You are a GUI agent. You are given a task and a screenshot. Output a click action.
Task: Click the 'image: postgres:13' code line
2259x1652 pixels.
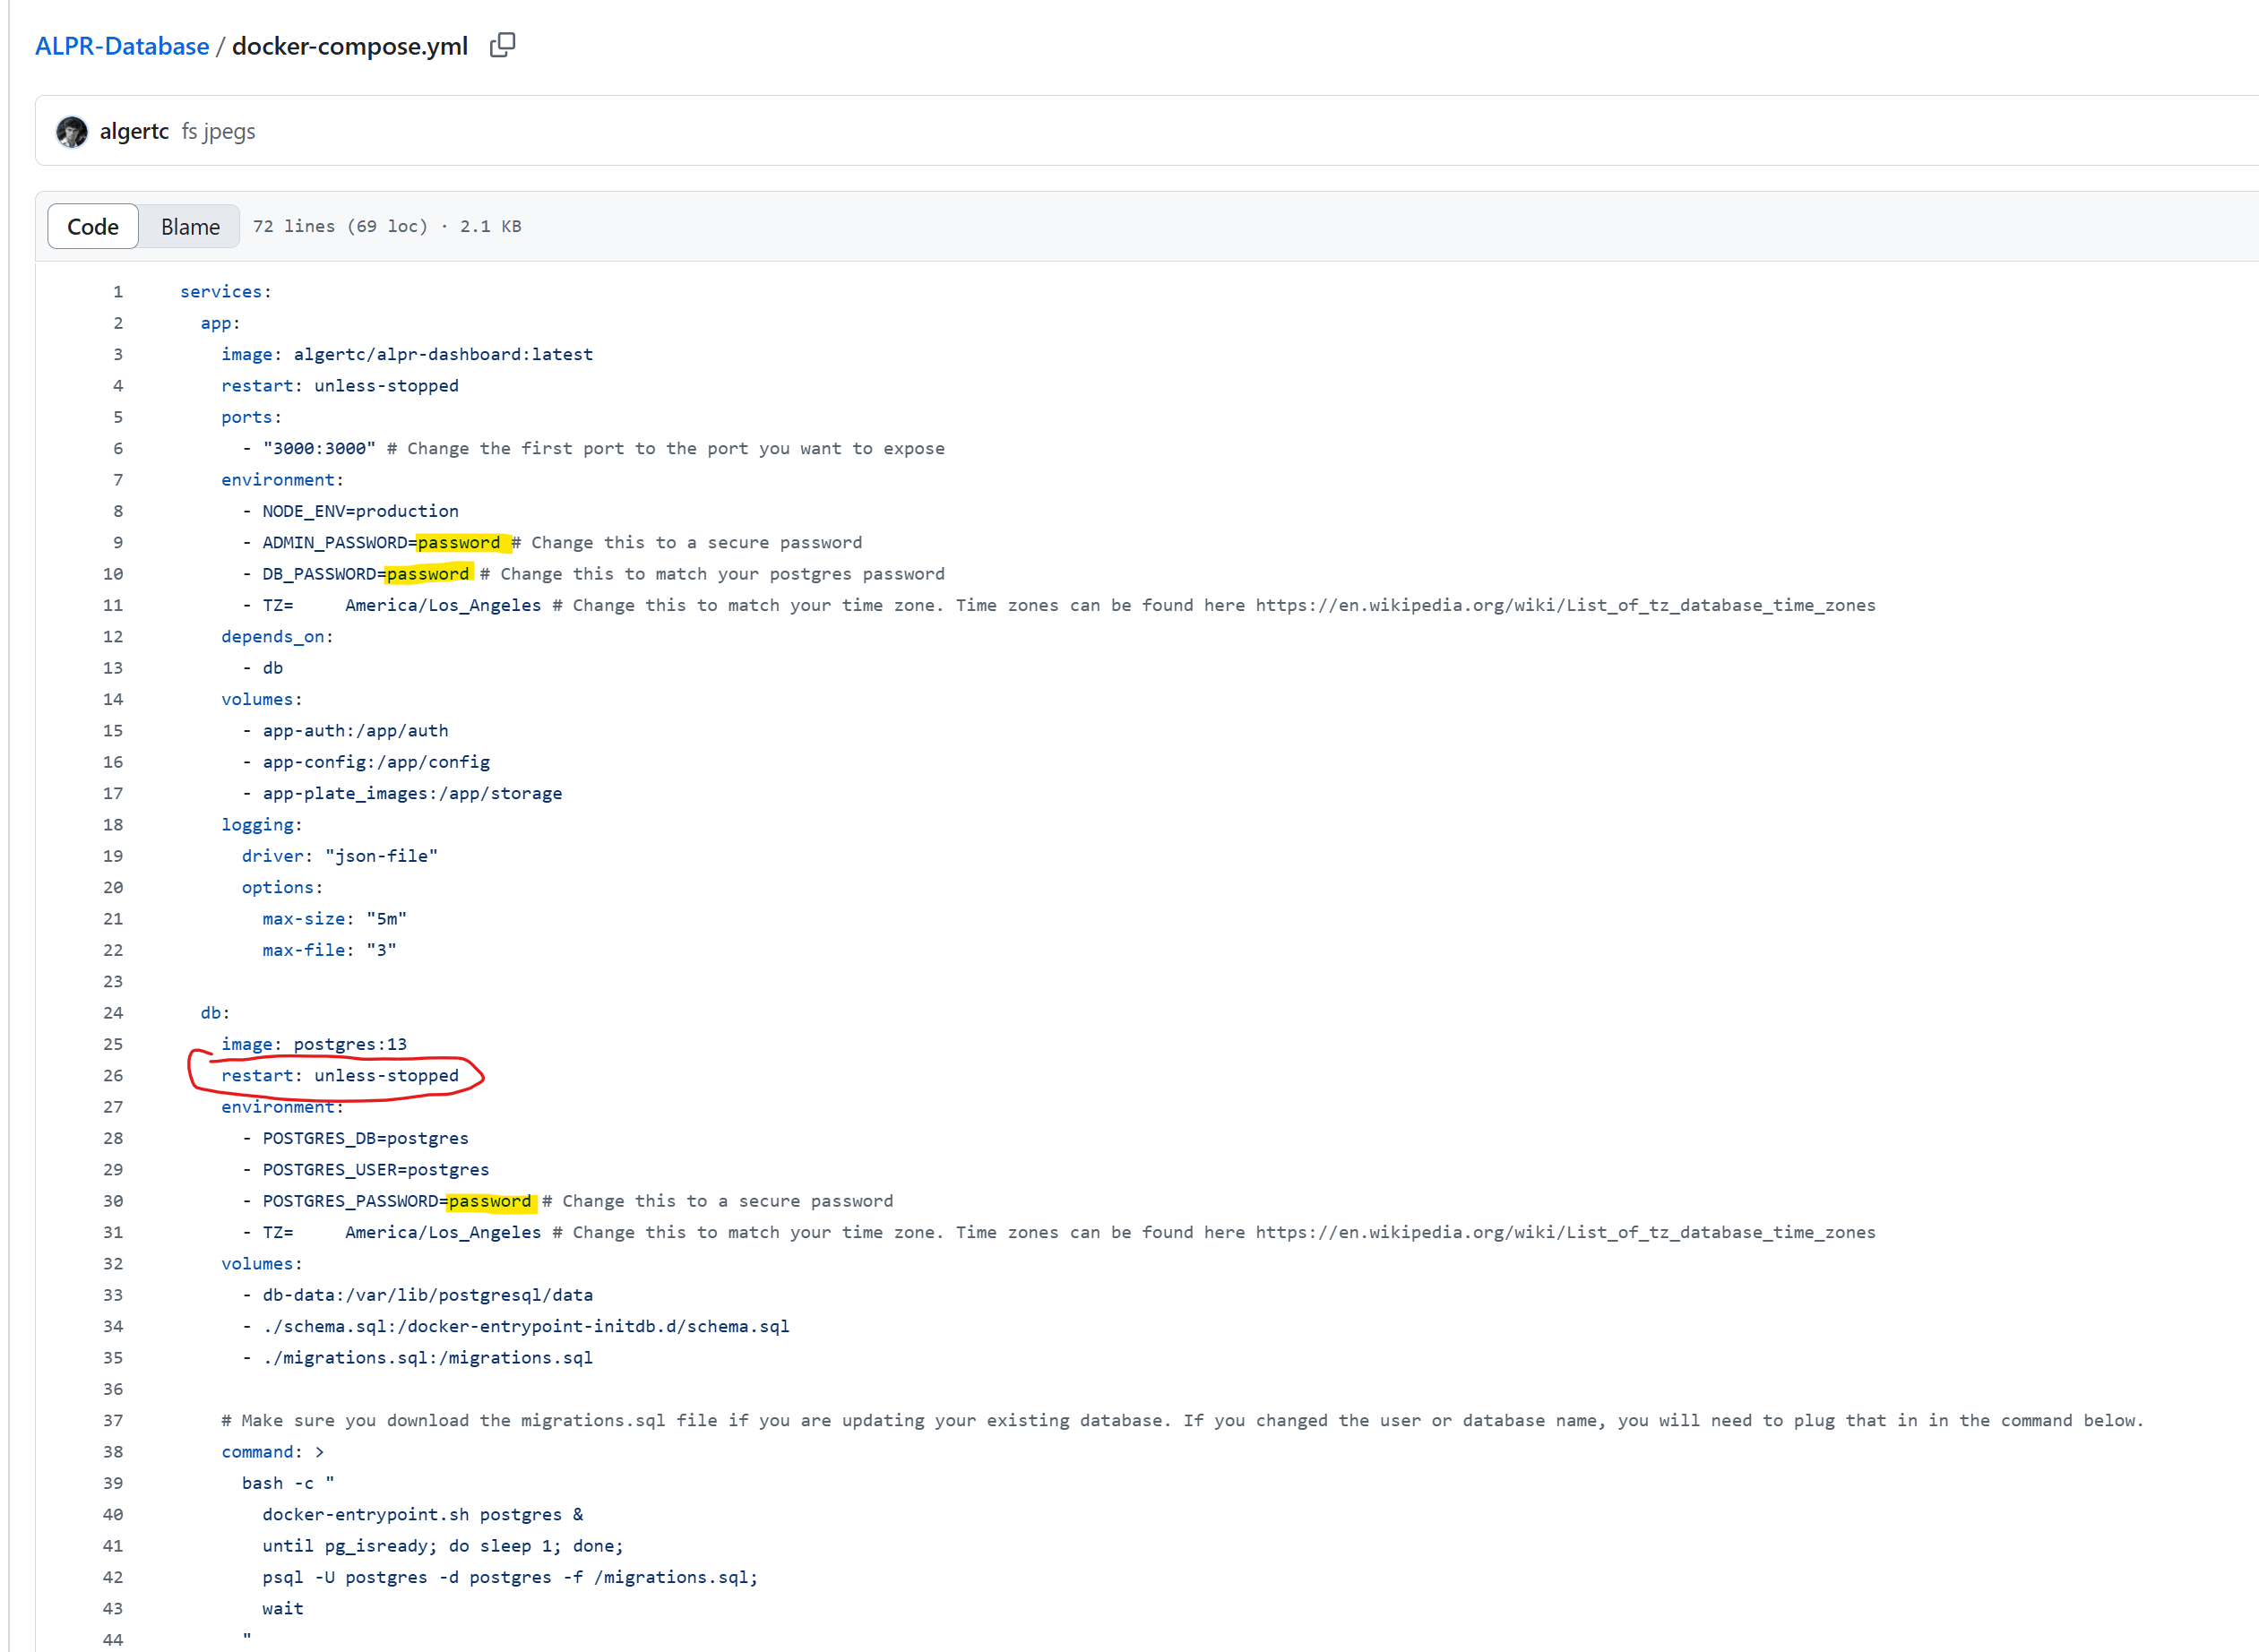[314, 1044]
